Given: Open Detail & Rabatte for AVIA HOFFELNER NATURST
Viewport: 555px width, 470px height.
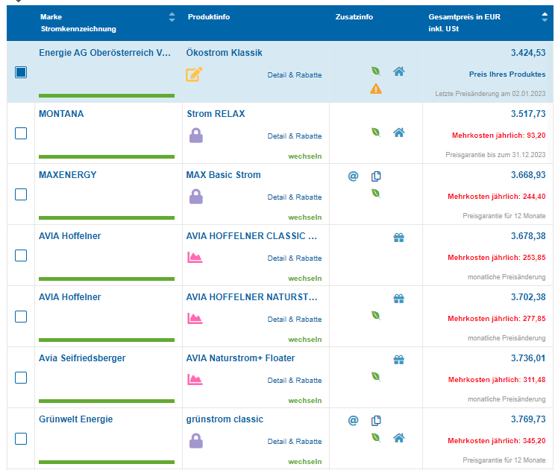Looking at the screenshot, I should tap(295, 320).
